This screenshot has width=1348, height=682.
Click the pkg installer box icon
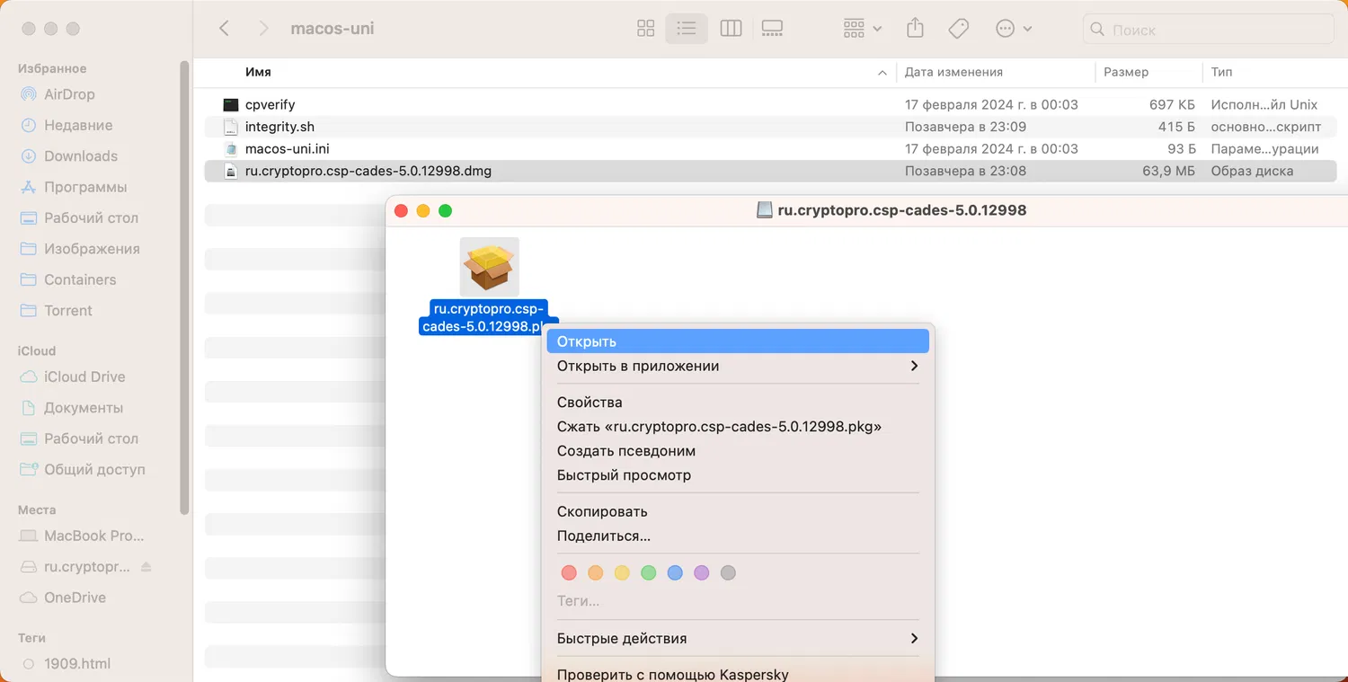[x=489, y=267]
